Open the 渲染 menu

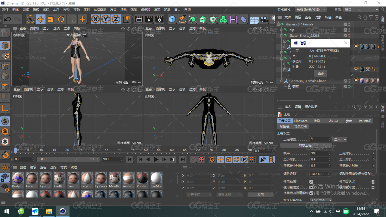coord(157,9)
